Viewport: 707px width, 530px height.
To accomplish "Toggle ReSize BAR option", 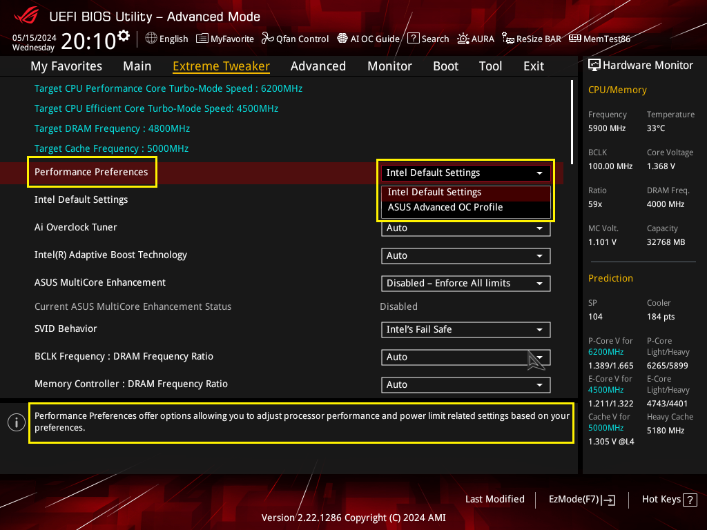I will pyautogui.click(x=532, y=39).
